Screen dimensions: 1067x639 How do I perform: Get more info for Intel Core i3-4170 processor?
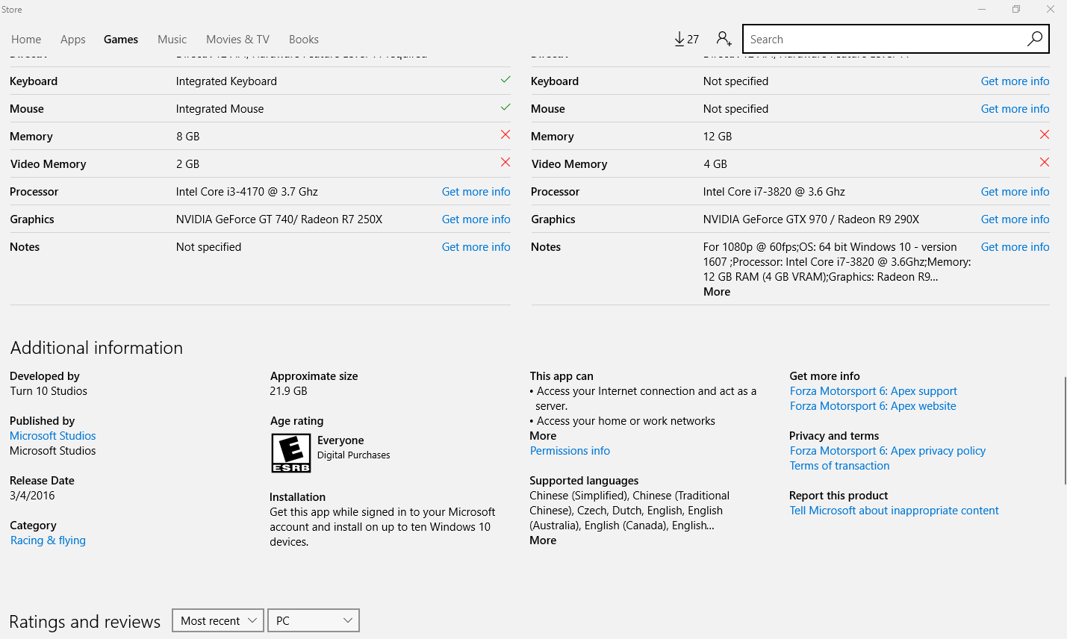476,192
